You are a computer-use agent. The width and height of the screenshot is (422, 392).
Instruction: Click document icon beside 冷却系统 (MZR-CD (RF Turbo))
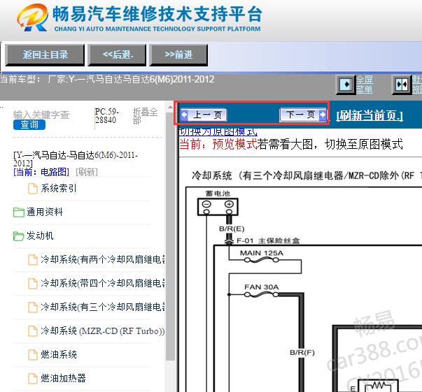[x=33, y=331]
